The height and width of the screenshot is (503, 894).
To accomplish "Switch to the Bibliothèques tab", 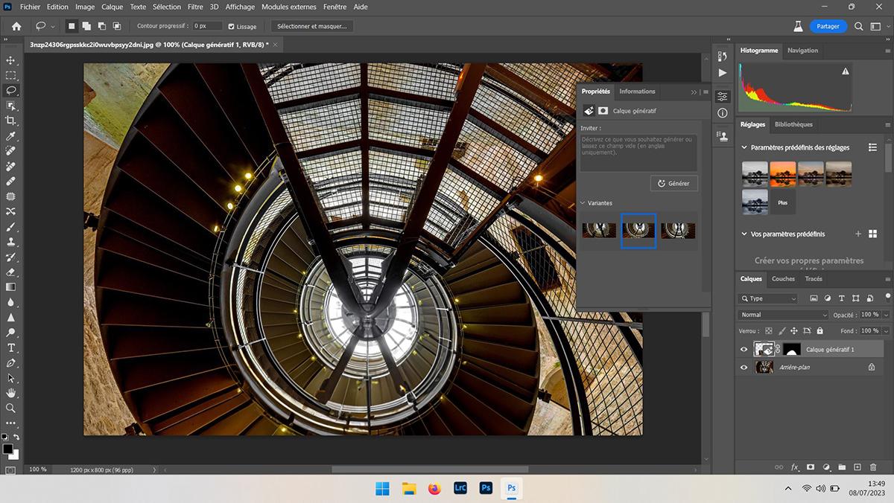I will [793, 124].
